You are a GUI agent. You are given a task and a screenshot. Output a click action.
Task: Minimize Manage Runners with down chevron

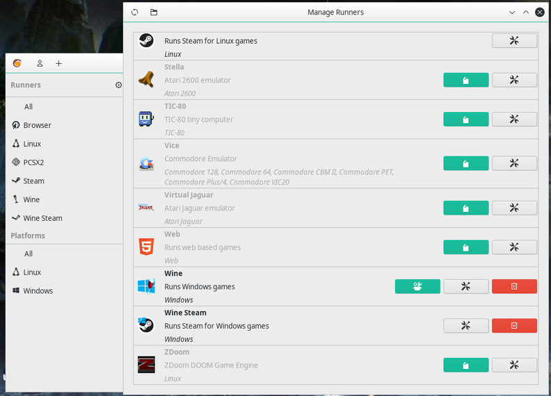(x=512, y=13)
